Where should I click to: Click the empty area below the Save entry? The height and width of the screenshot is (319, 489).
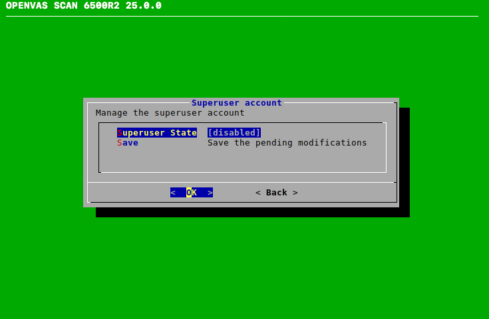(x=242, y=161)
